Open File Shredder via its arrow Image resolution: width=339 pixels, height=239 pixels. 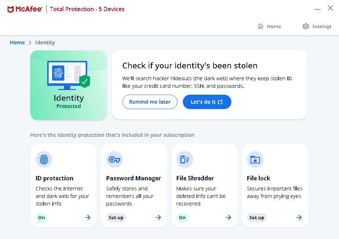click(229, 217)
